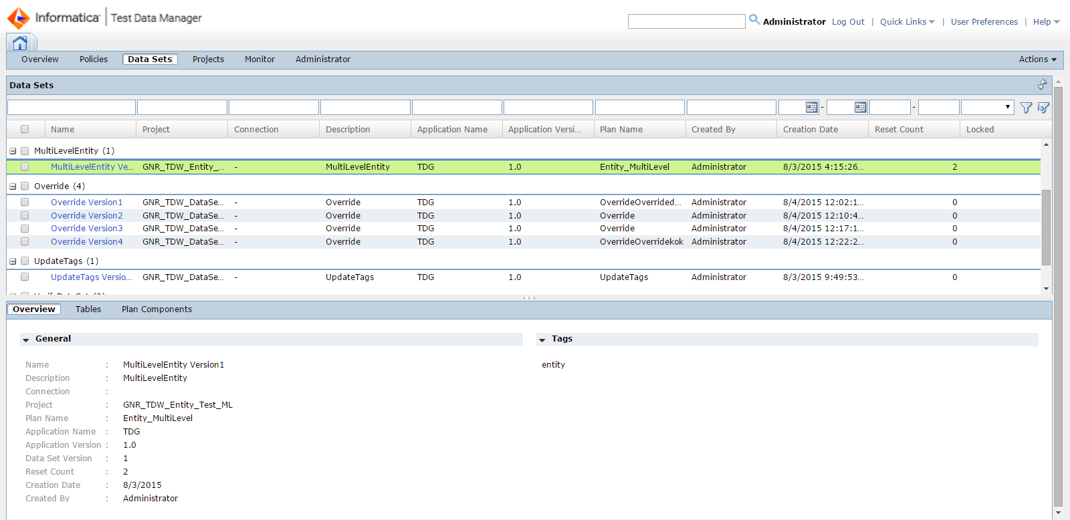Clear filters using the funnel-check icon

(1043, 108)
